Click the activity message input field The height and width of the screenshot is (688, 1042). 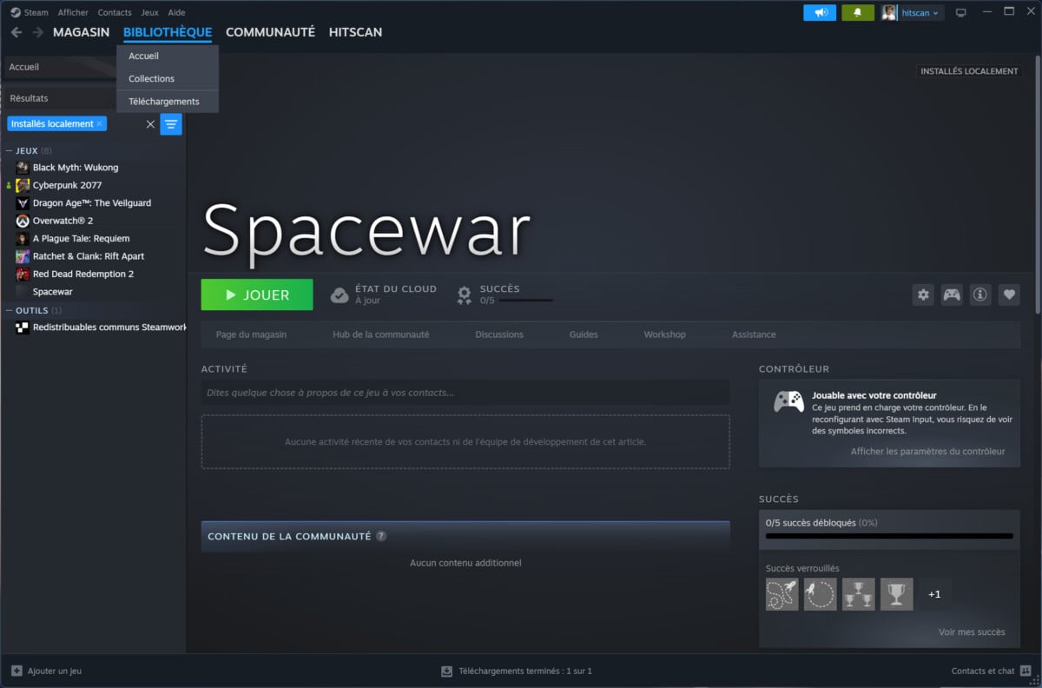pos(465,393)
